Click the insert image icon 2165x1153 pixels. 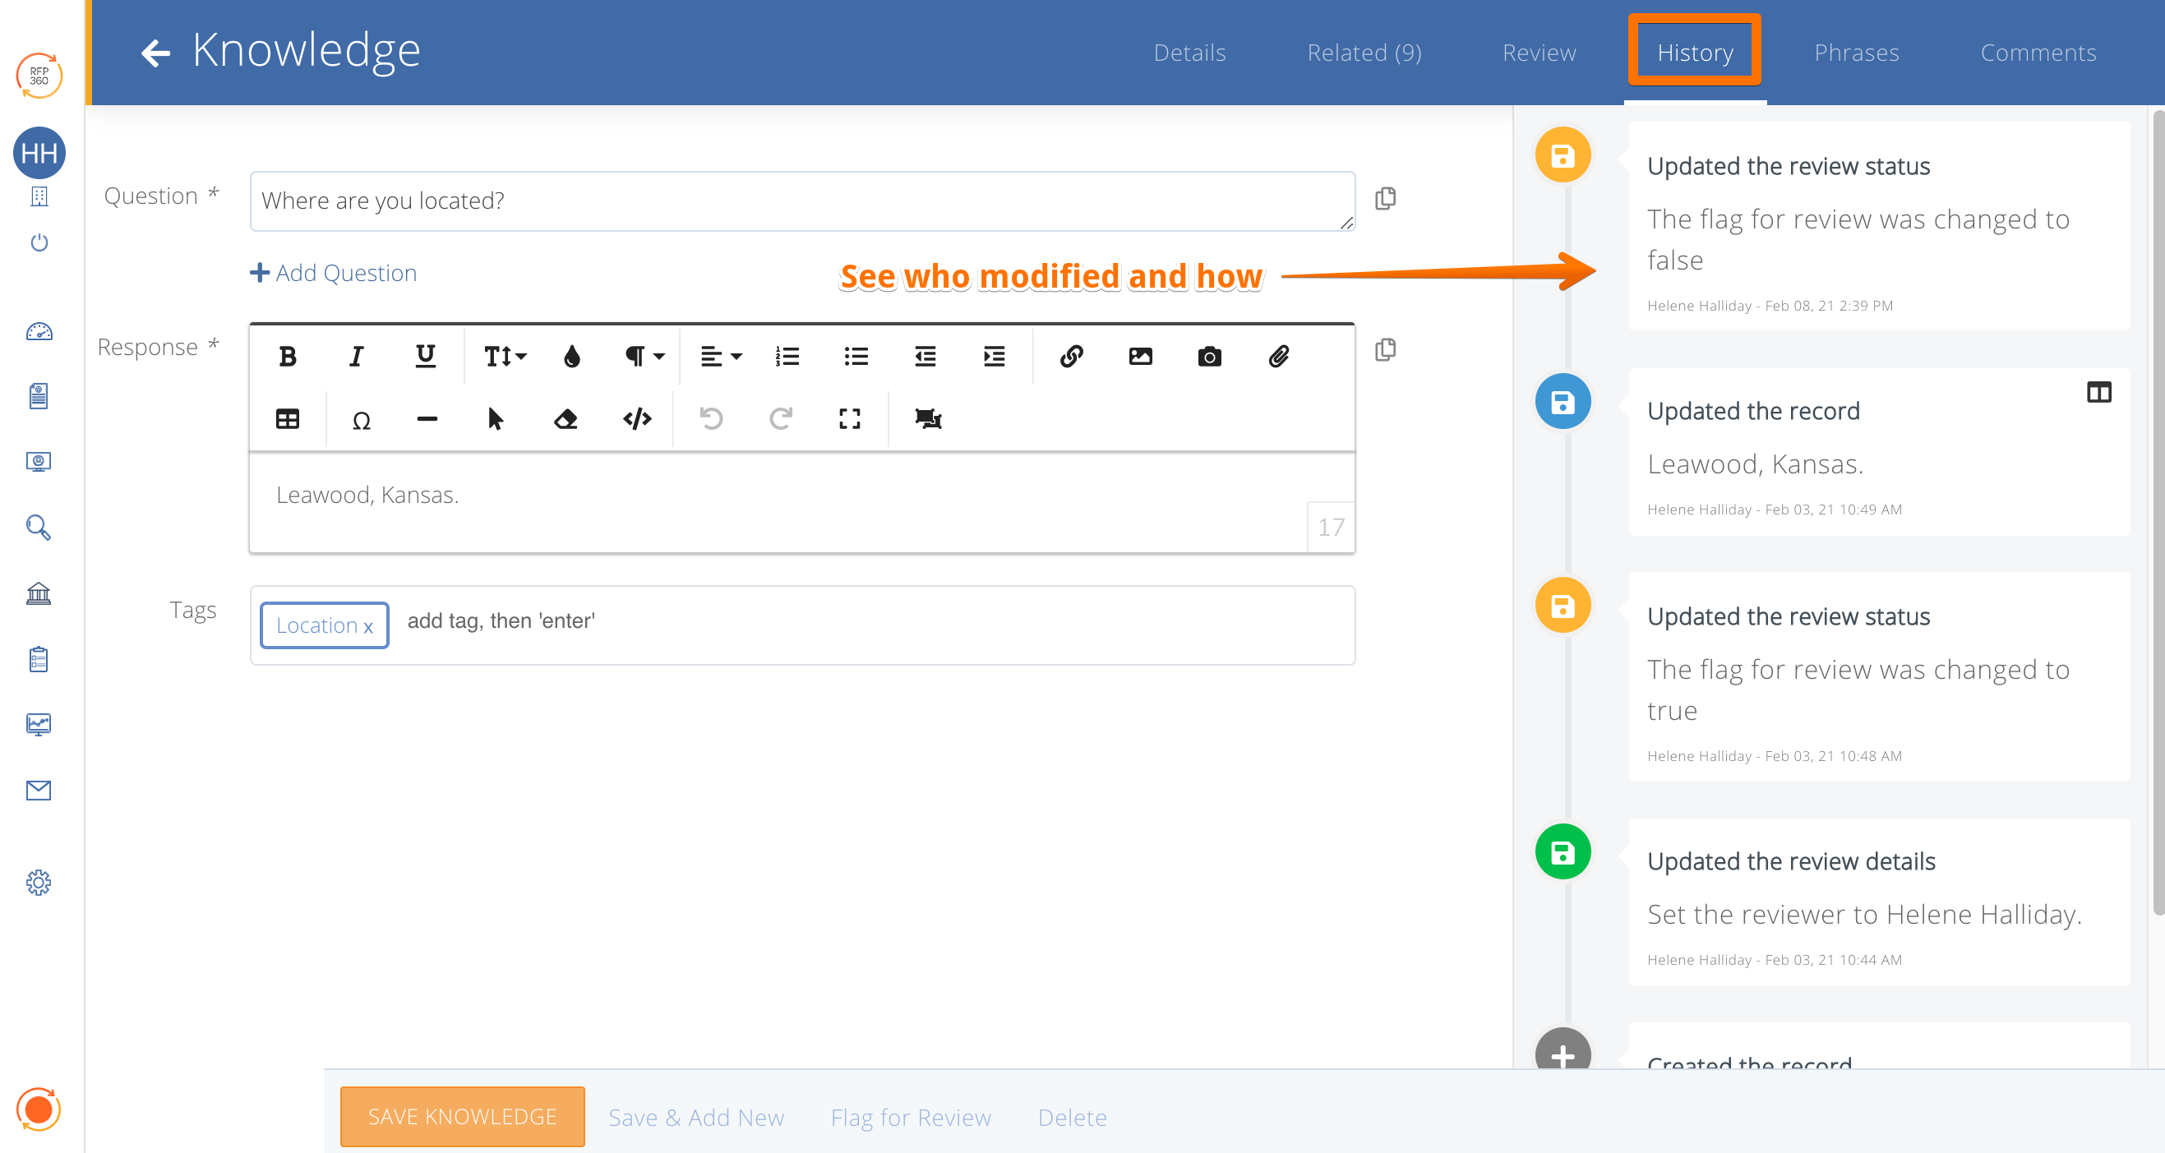1140,357
